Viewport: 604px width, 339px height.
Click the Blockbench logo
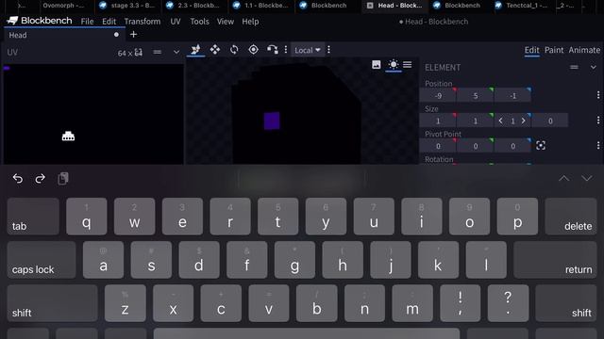40,21
